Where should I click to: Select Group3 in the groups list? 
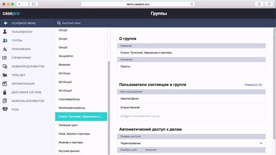pos(81,30)
